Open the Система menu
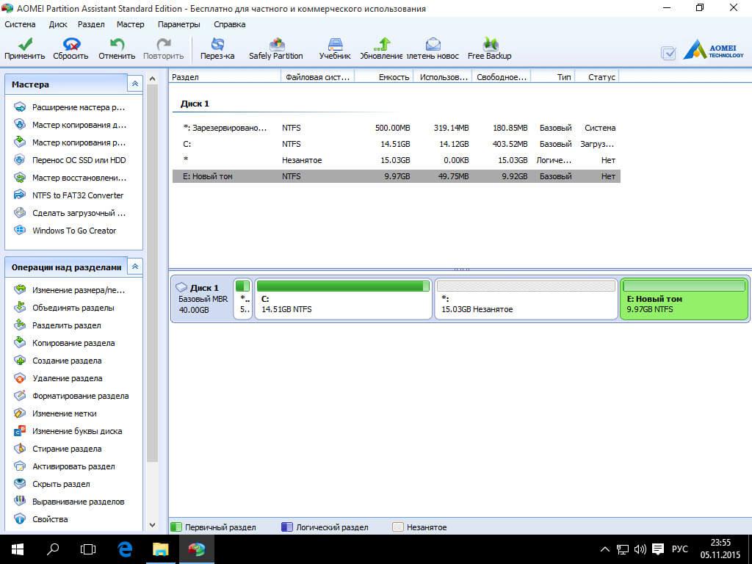Screen dimensions: 752x564 pos(20,24)
